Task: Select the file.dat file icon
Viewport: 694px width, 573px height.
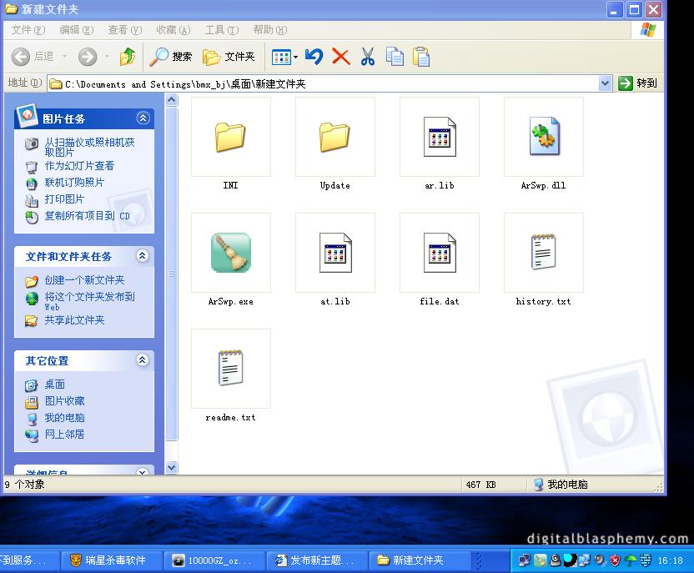Action: click(440, 253)
